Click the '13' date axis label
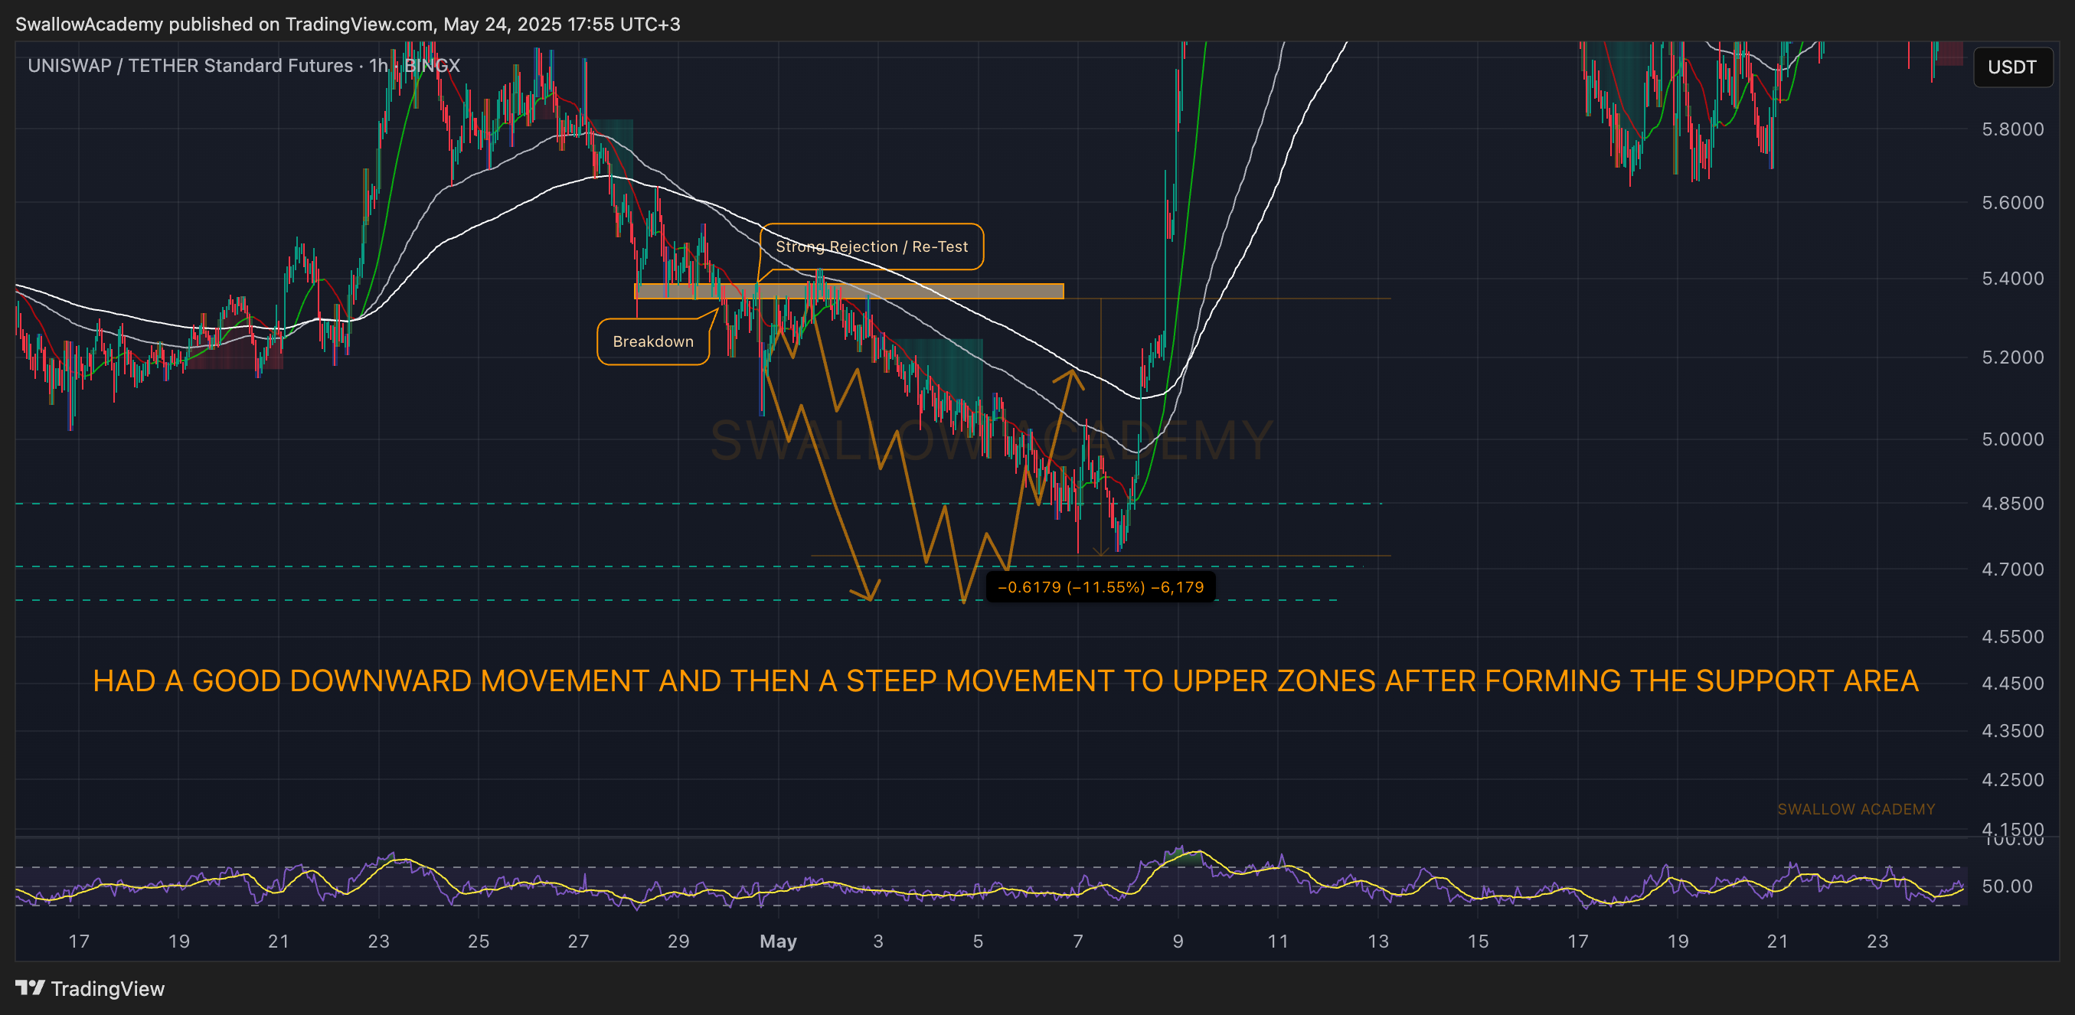Screen dimensions: 2075x1015 click(x=1377, y=941)
